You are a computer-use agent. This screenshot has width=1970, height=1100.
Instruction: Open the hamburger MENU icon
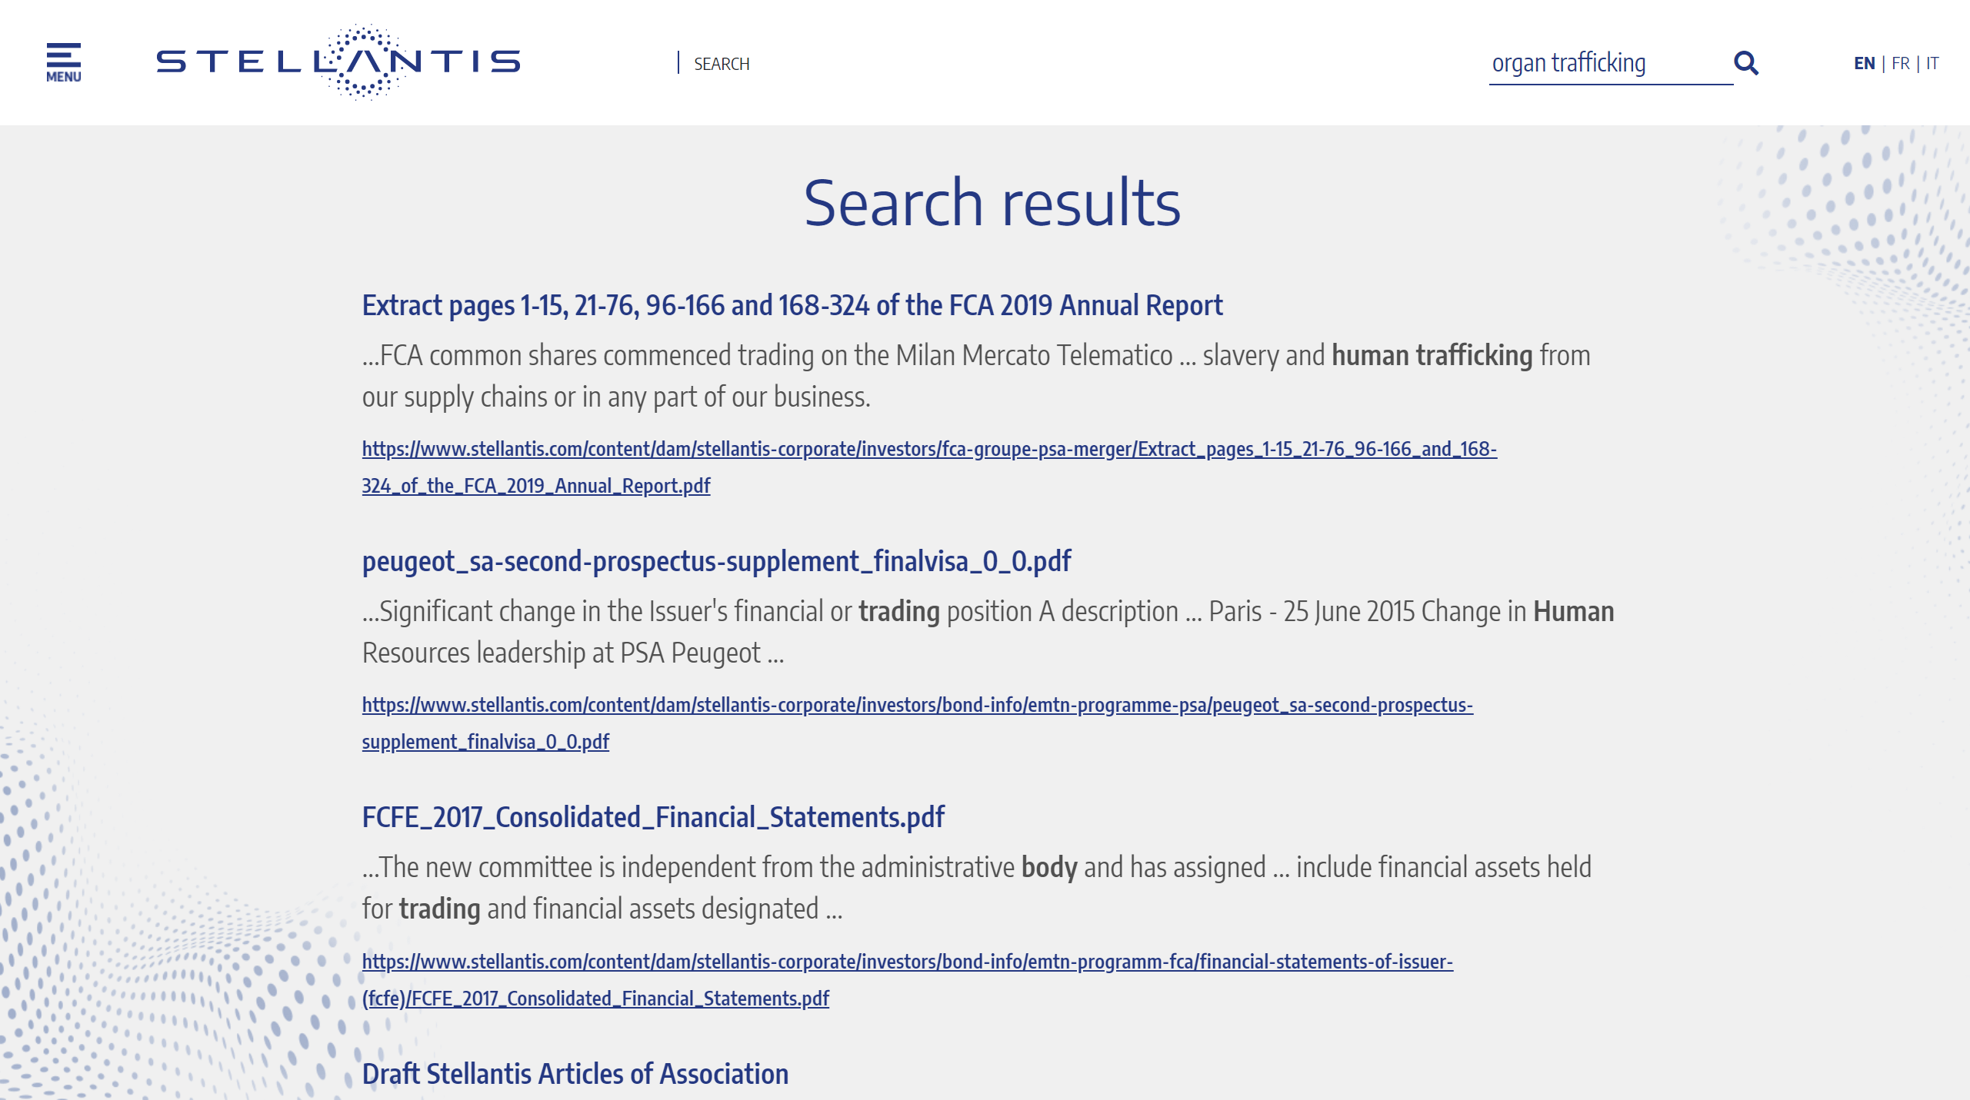pyautogui.click(x=63, y=62)
